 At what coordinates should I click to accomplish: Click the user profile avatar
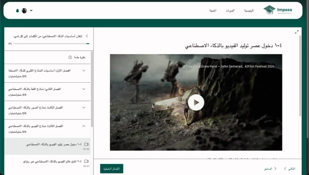(x=24, y=11)
